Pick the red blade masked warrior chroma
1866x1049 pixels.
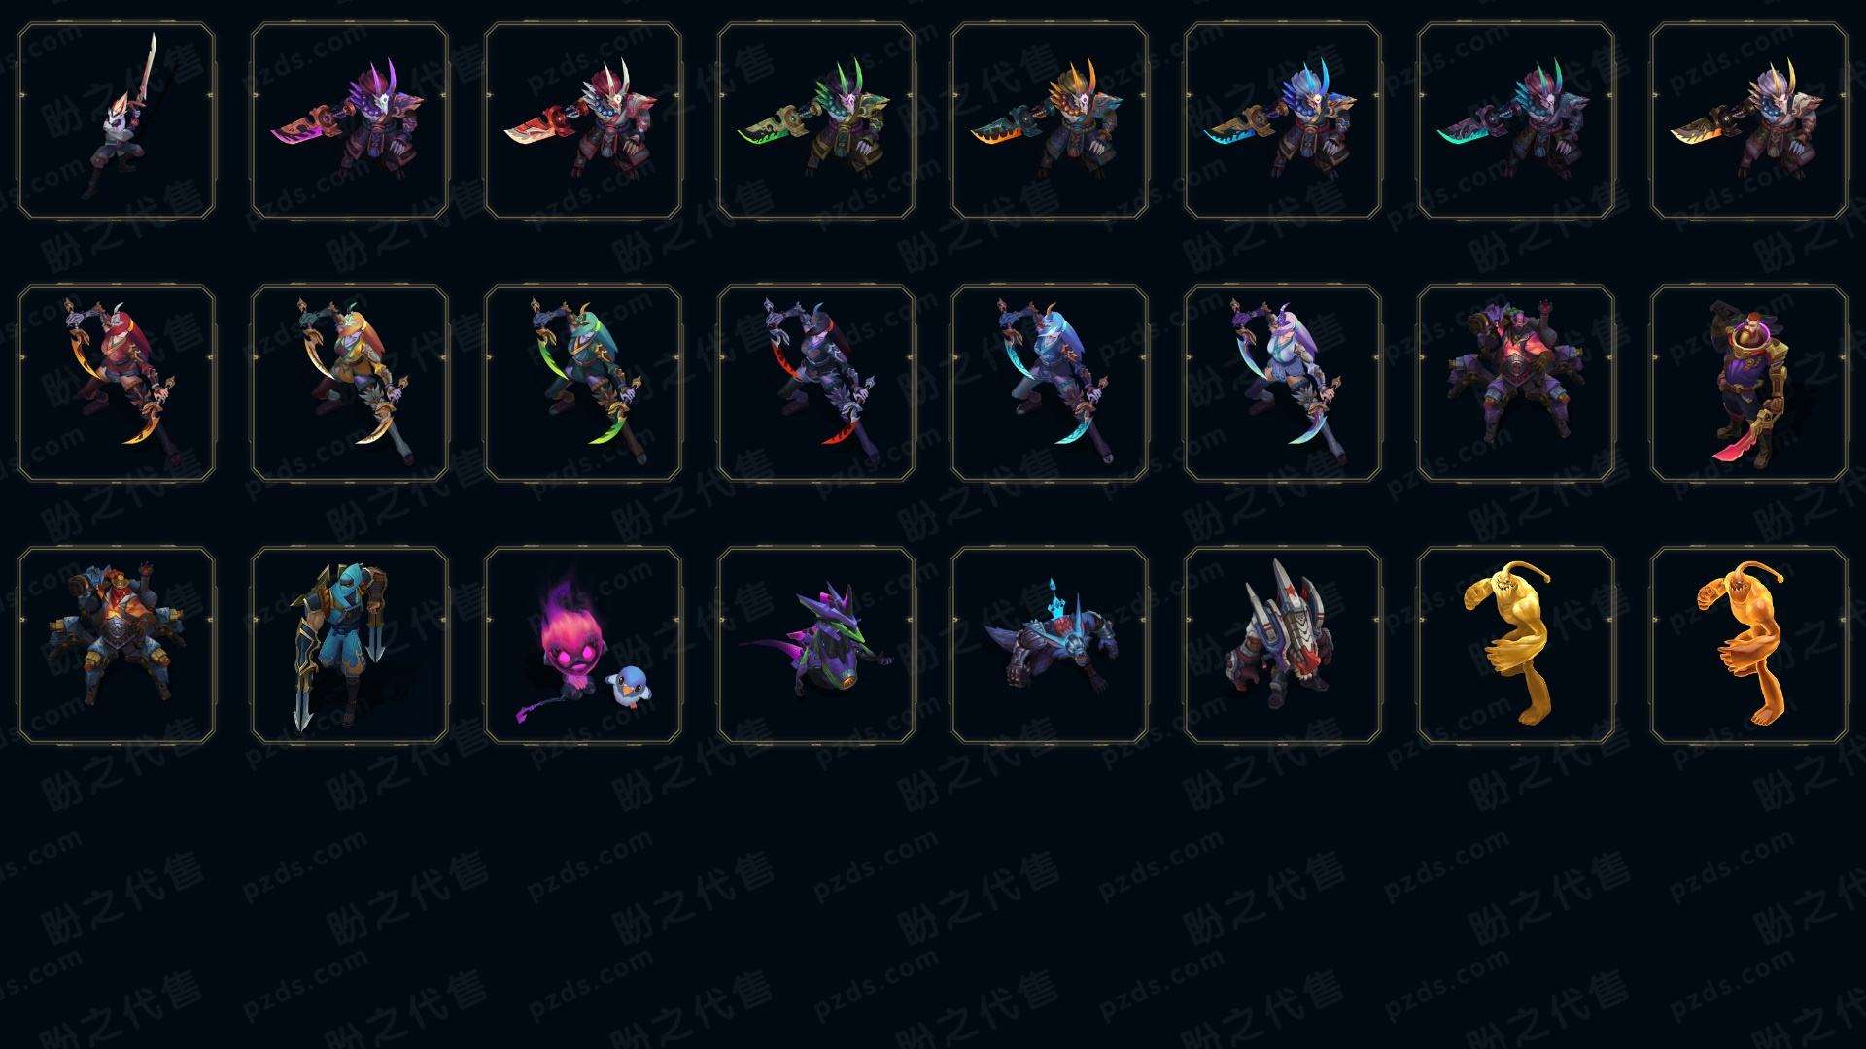[x=583, y=121]
